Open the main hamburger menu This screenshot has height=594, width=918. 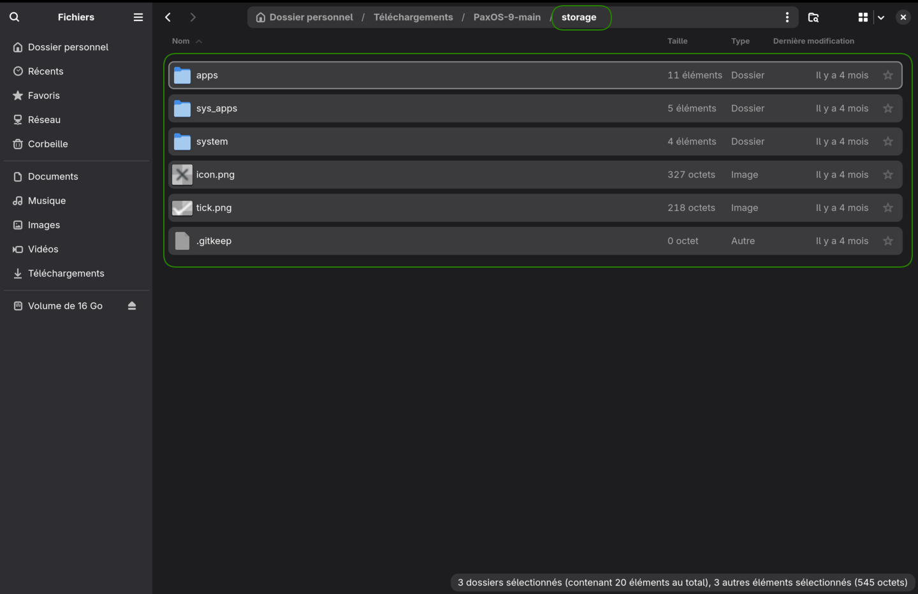point(138,17)
